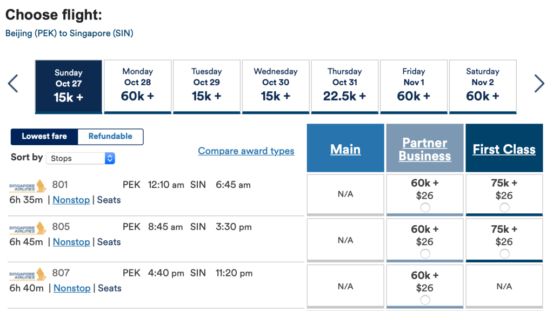Click the Nonstop link for flight 801
The height and width of the screenshot is (311, 553).
71,200
